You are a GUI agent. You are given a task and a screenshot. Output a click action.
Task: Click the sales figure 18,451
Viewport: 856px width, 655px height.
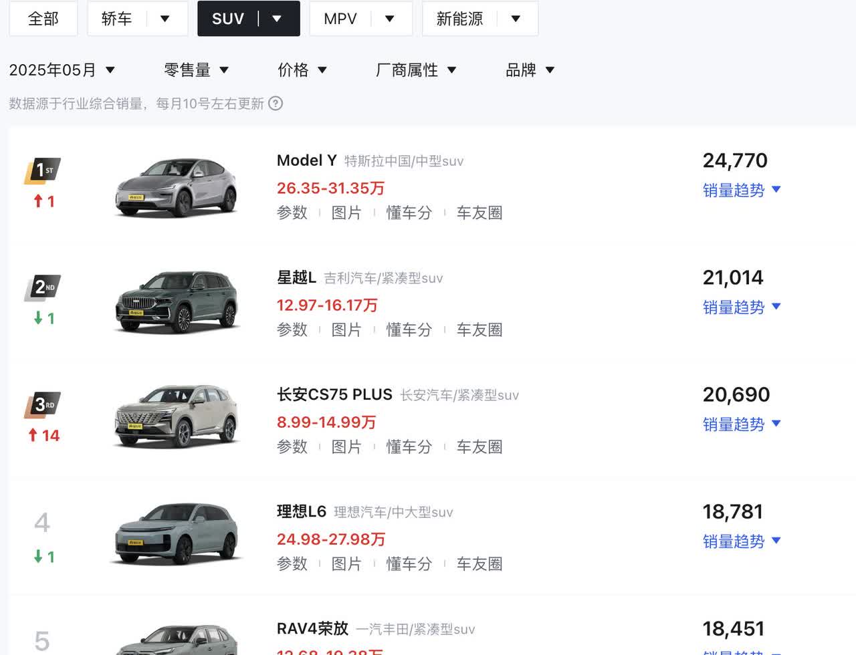[734, 628]
